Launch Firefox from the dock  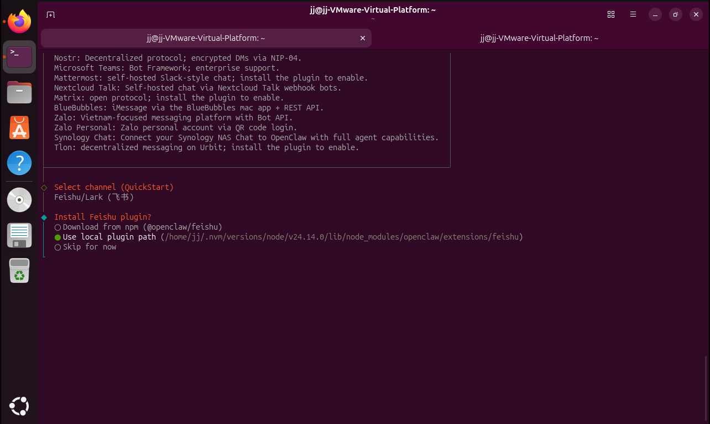coord(19,22)
